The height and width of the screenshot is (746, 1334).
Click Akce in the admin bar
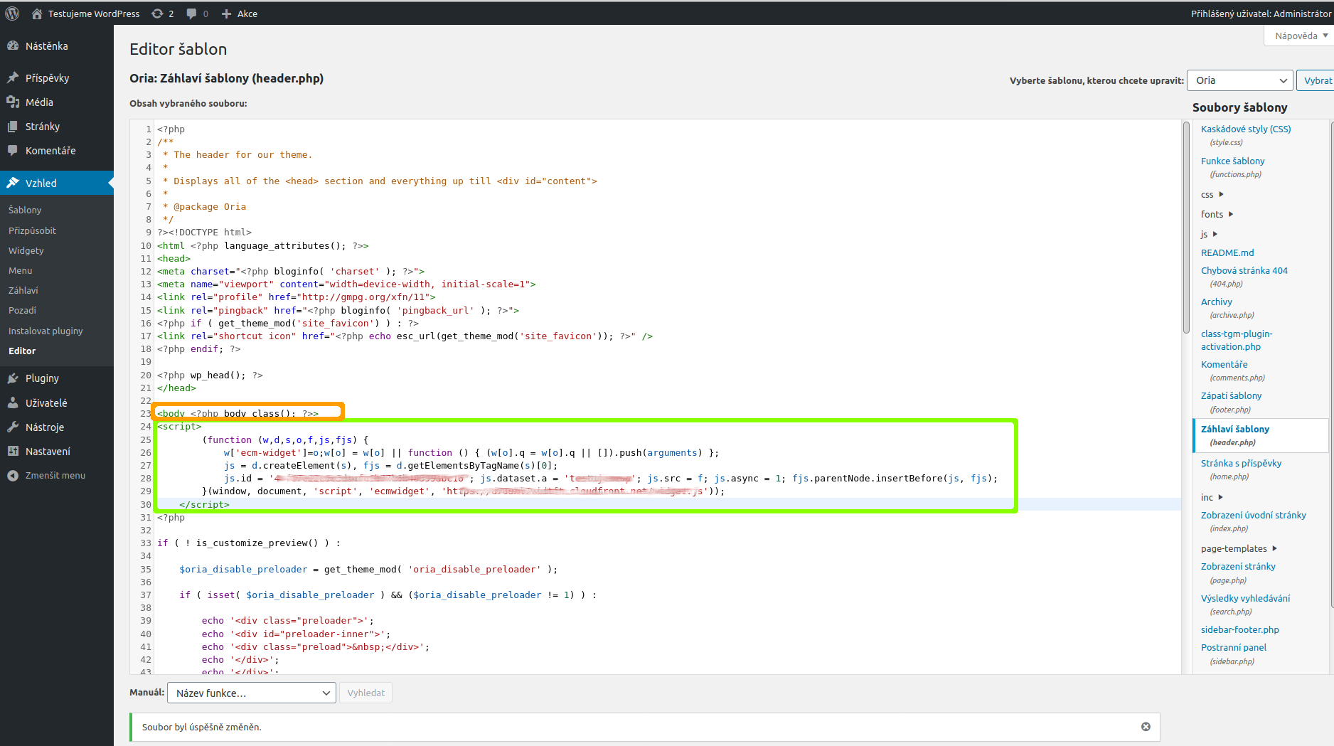(x=247, y=14)
